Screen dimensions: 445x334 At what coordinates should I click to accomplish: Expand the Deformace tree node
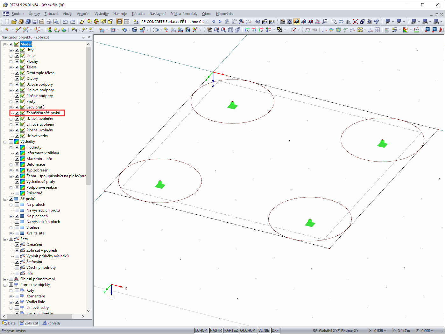[x=11, y=164]
